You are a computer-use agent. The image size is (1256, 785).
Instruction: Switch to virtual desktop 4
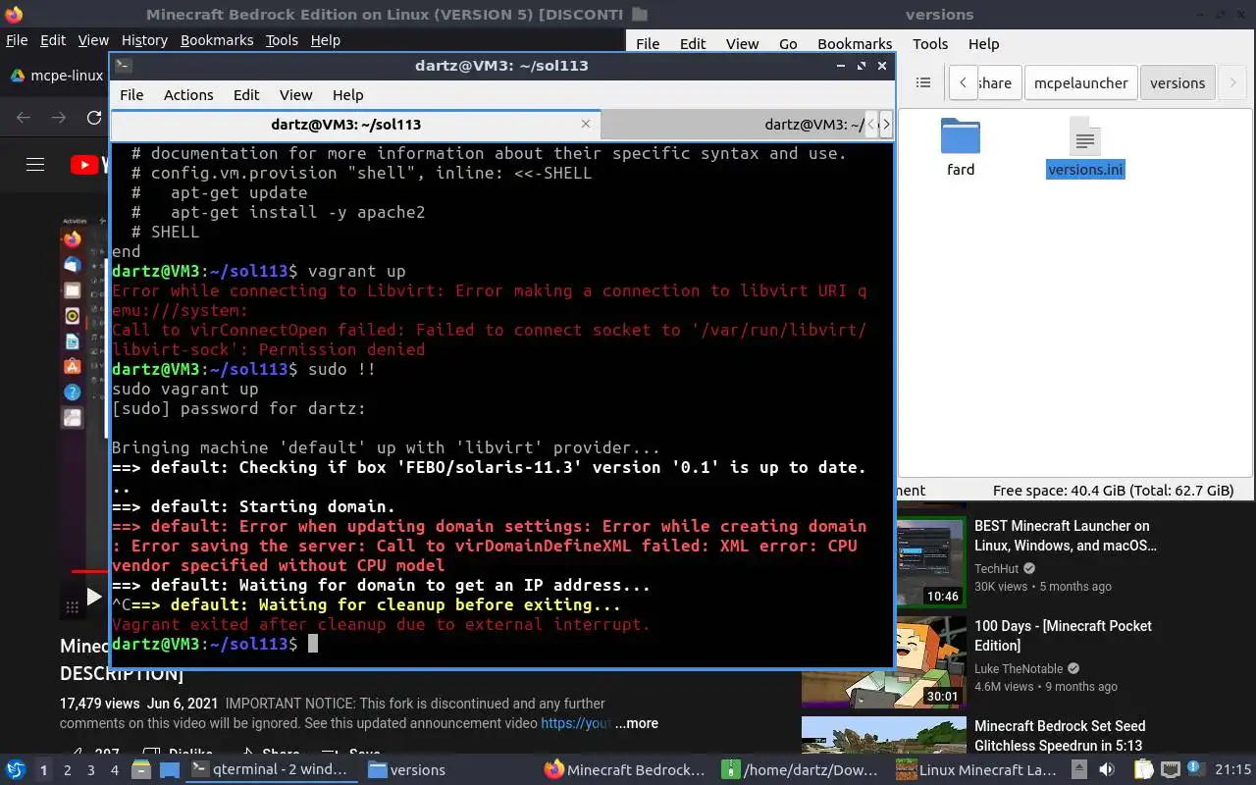(115, 770)
